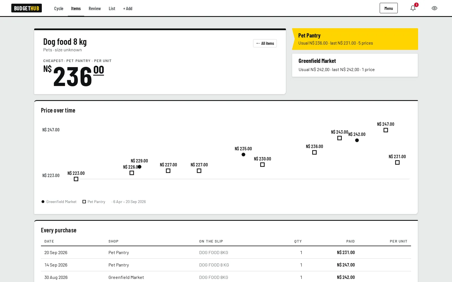Click the Greenfield Market shop cell
The width and height of the screenshot is (452, 282).
(126, 277)
